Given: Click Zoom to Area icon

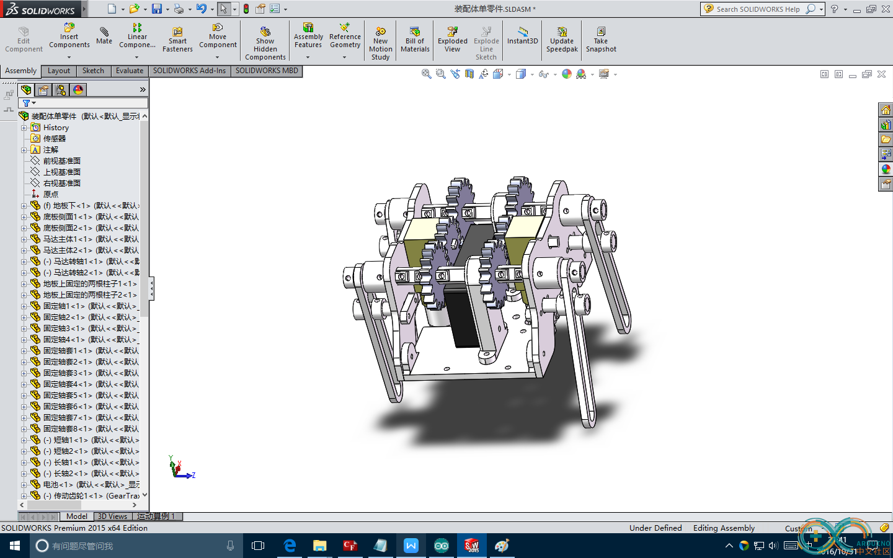Looking at the screenshot, I should [x=441, y=74].
